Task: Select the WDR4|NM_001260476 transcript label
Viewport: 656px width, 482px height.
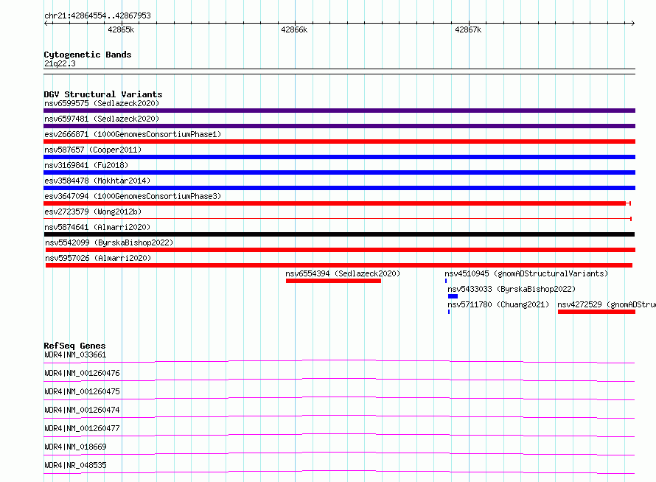Action: click(82, 373)
